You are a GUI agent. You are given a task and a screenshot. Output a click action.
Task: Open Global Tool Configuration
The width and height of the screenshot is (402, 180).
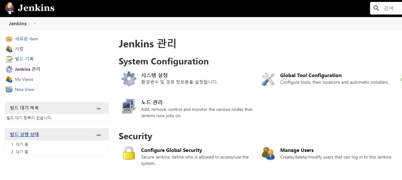pos(311,75)
